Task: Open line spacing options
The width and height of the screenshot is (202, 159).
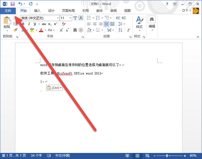Action: pos(122,24)
